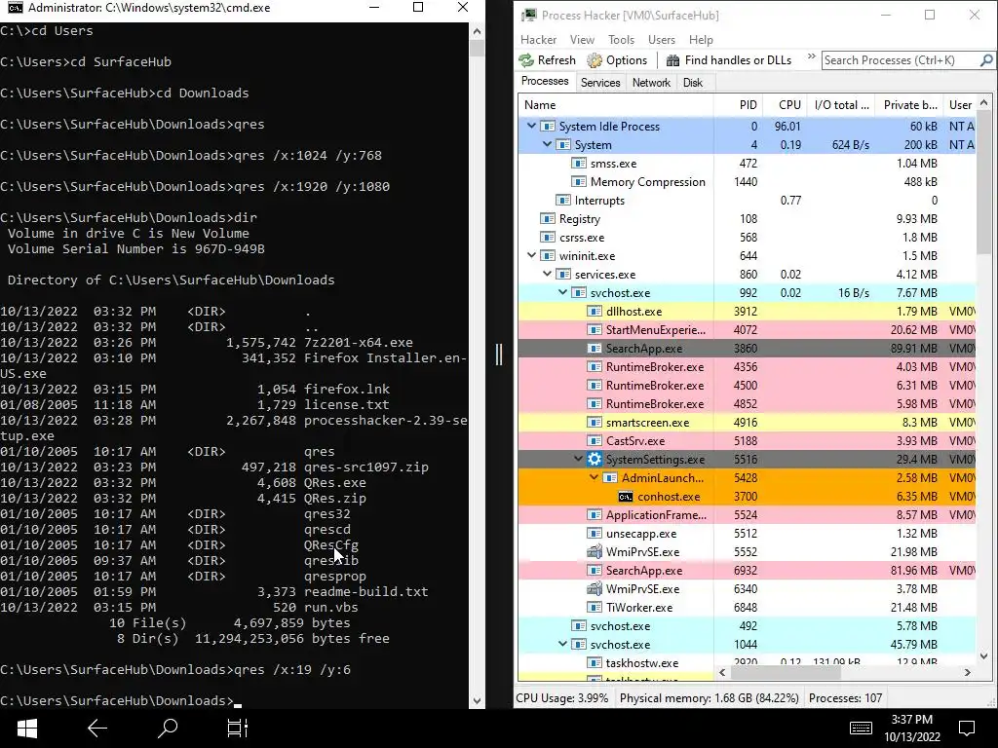This screenshot has width=998, height=748.
Task: Click the Process Hacker title bar icon
Action: click(528, 15)
